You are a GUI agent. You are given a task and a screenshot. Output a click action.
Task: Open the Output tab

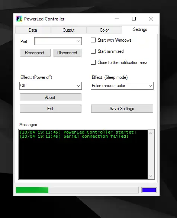click(68, 30)
